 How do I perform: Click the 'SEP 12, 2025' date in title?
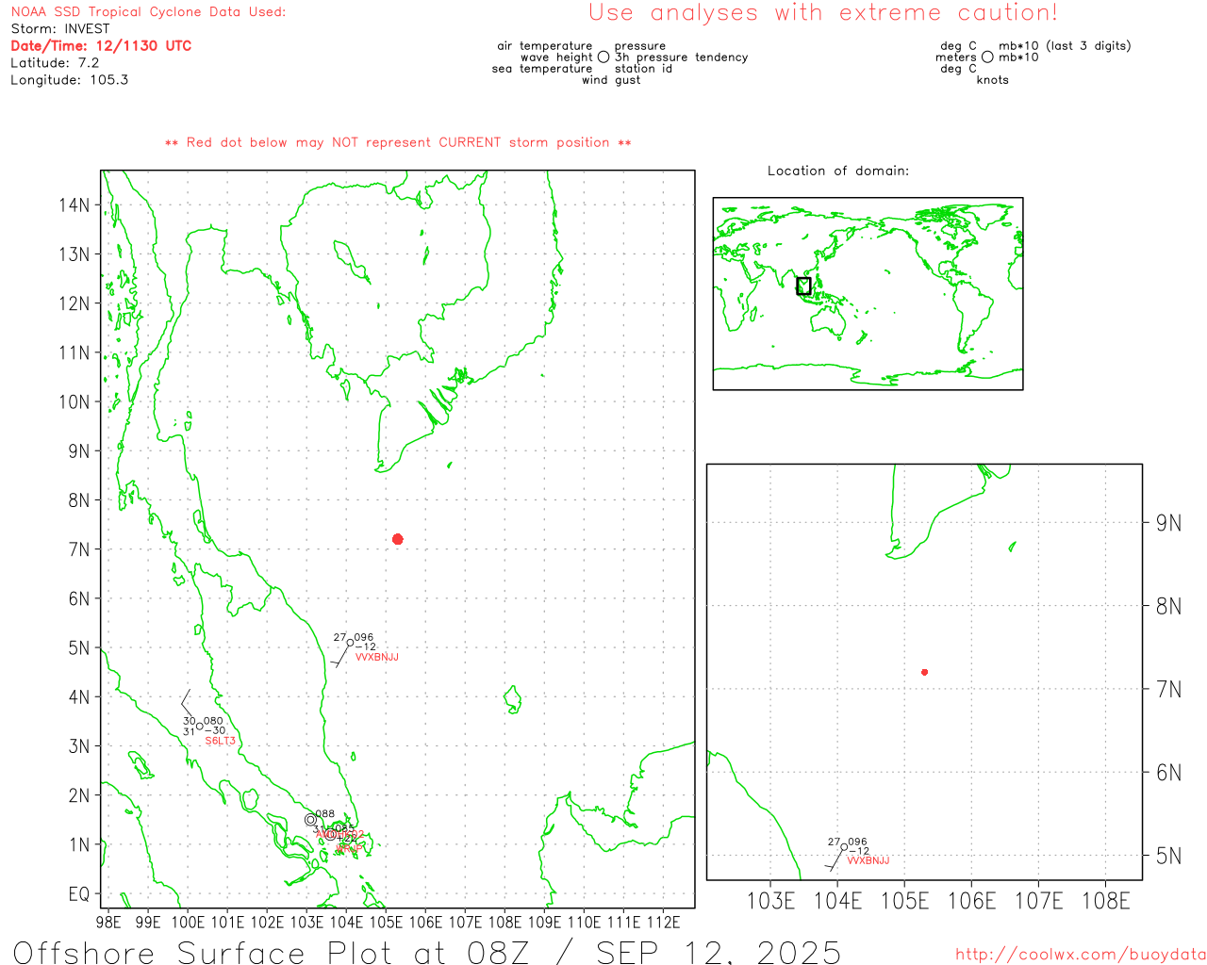tap(719, 953)
